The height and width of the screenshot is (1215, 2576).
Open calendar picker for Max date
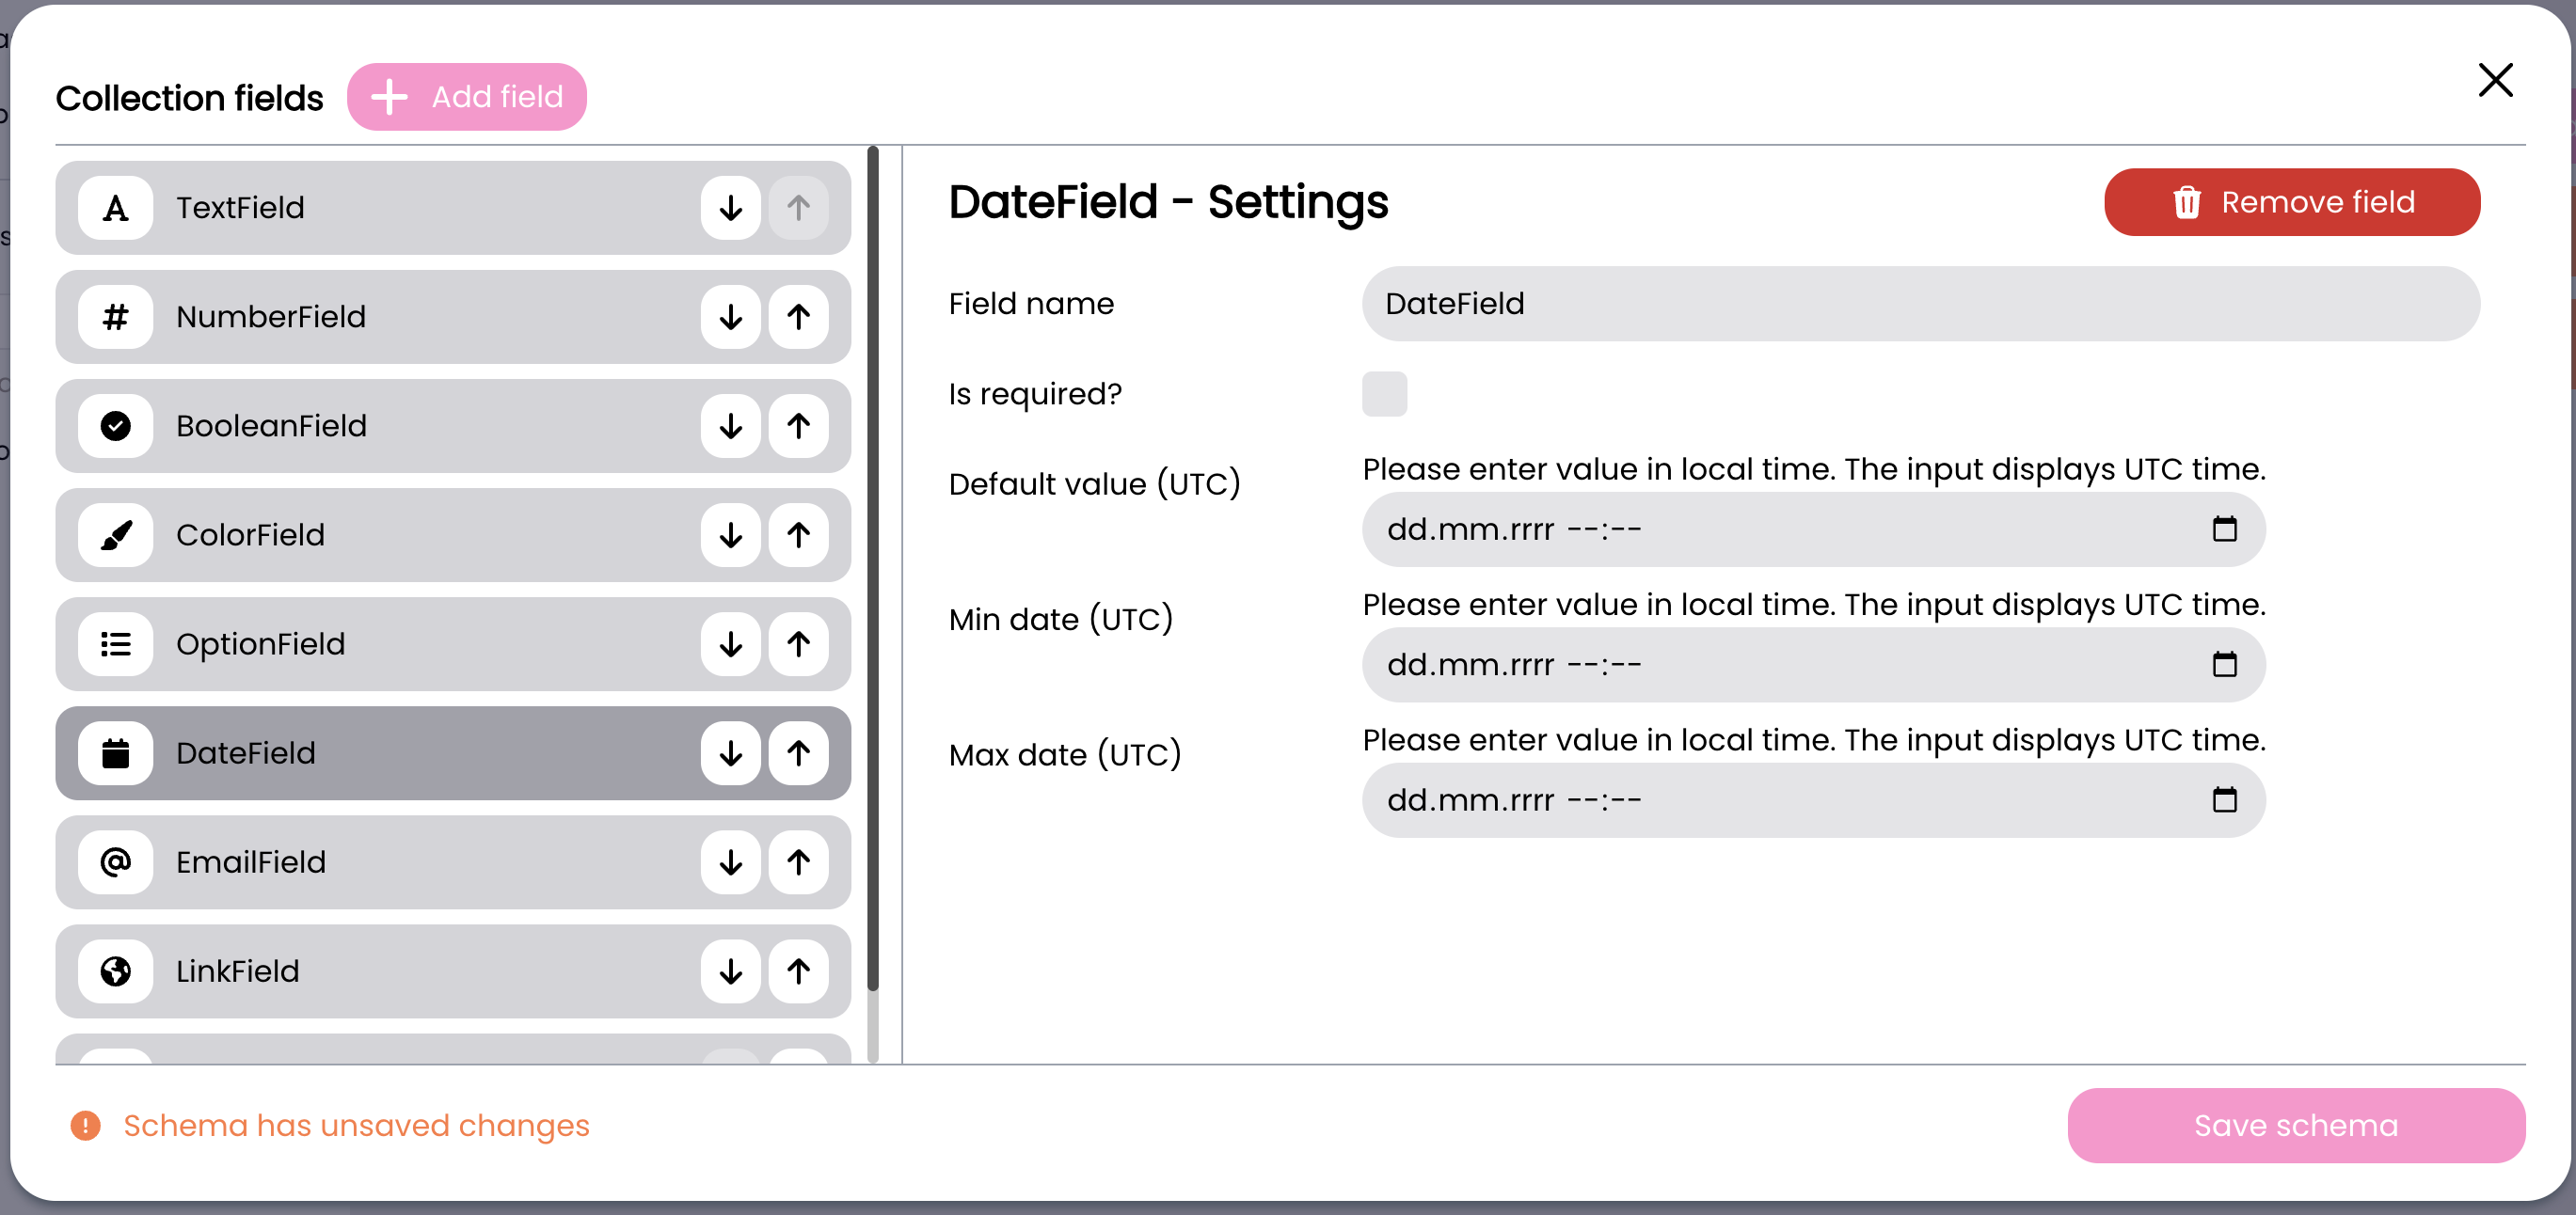pyautogui.click(x=2224, y=799)
